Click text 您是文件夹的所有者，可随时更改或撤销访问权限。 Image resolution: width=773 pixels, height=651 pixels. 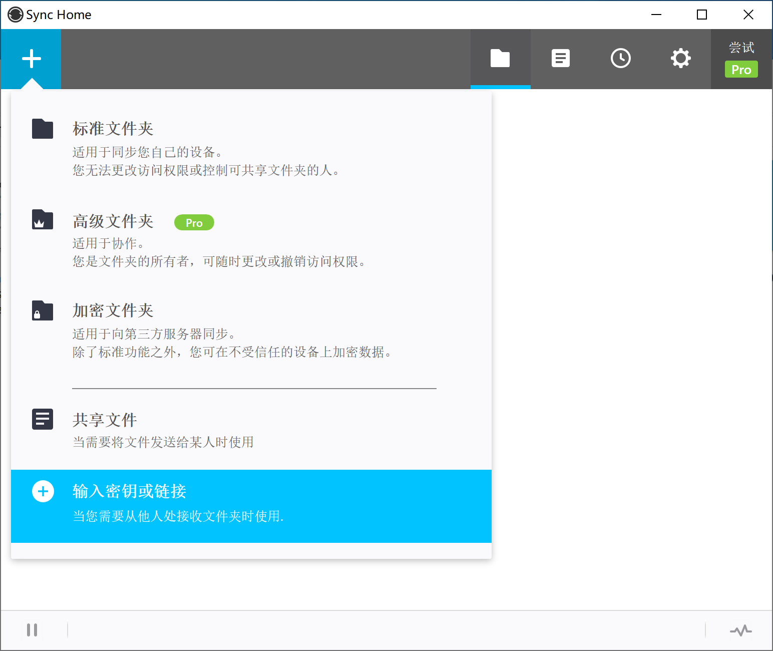[x=219, y=261]
